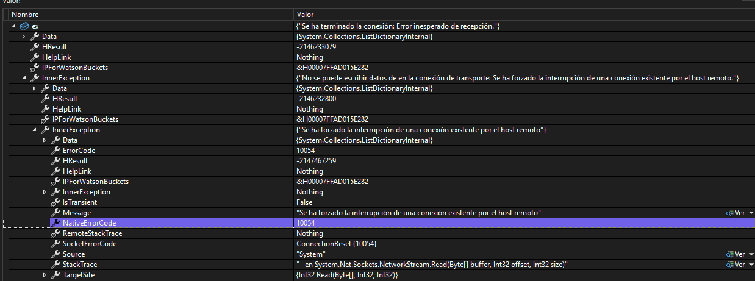Click the SocketErrorCode property icon
Viewport: 755px width, 281px height.
(x=55, y=244)
